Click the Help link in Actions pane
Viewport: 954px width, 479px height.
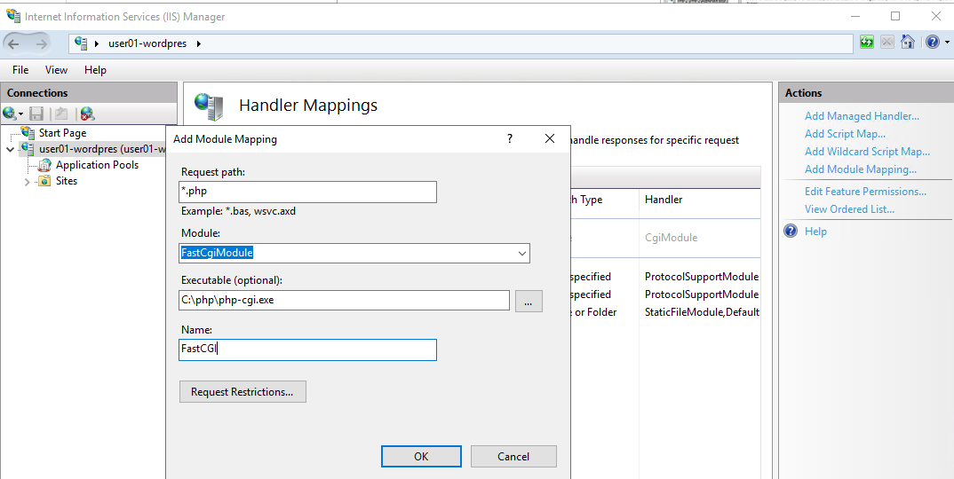[815, 232]
